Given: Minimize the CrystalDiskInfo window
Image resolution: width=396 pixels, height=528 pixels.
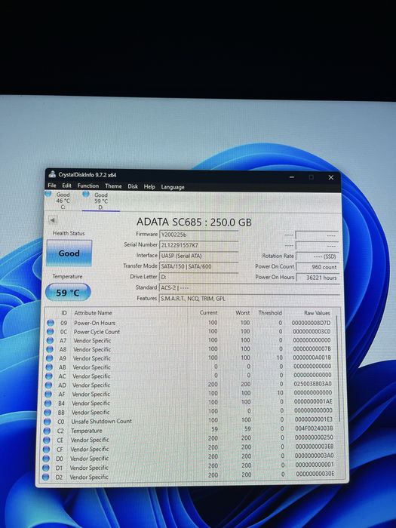Looking at the screenshot, I should click(x=292, y=177).
